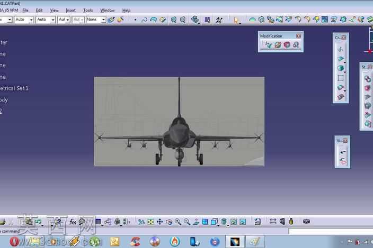Click the Fit All In icon
The height and width of the screenshot is (248, 373).
(x=150, y=222)
